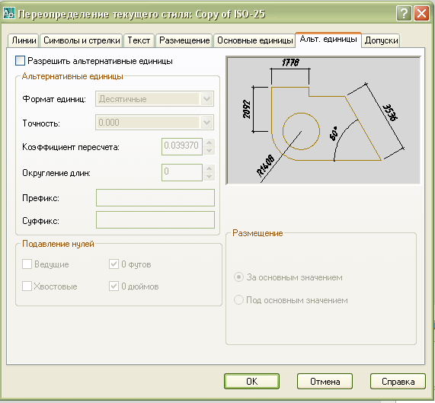Select the Альт. единицы tab
This screenshot has height=403, width=435.
(x=328, y=40)
